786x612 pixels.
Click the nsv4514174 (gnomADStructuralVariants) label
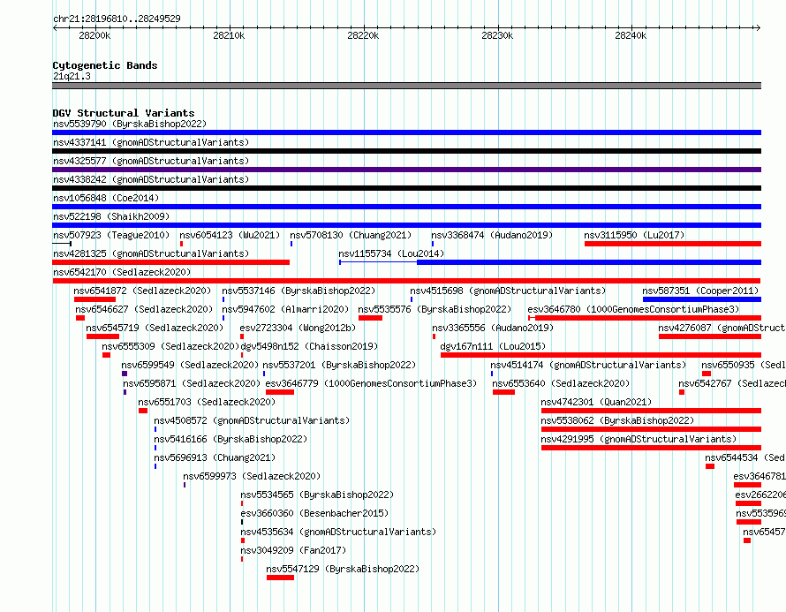(588, 365)
